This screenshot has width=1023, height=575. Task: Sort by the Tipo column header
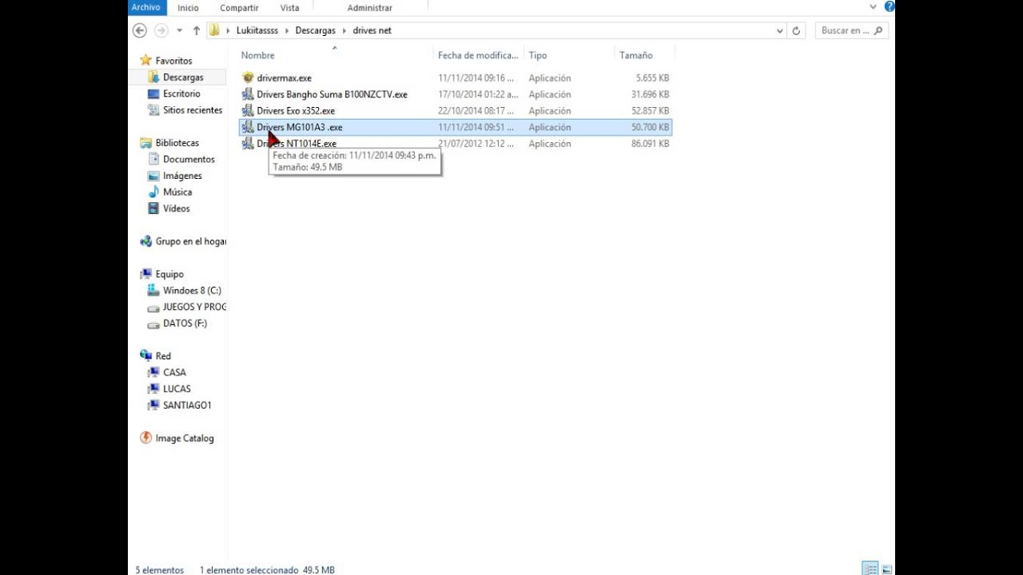pos(537,55)
